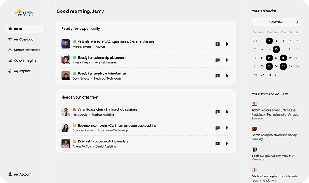Select calendar date 16
This screenshot has height=183, width=309.
pos(269,58)
